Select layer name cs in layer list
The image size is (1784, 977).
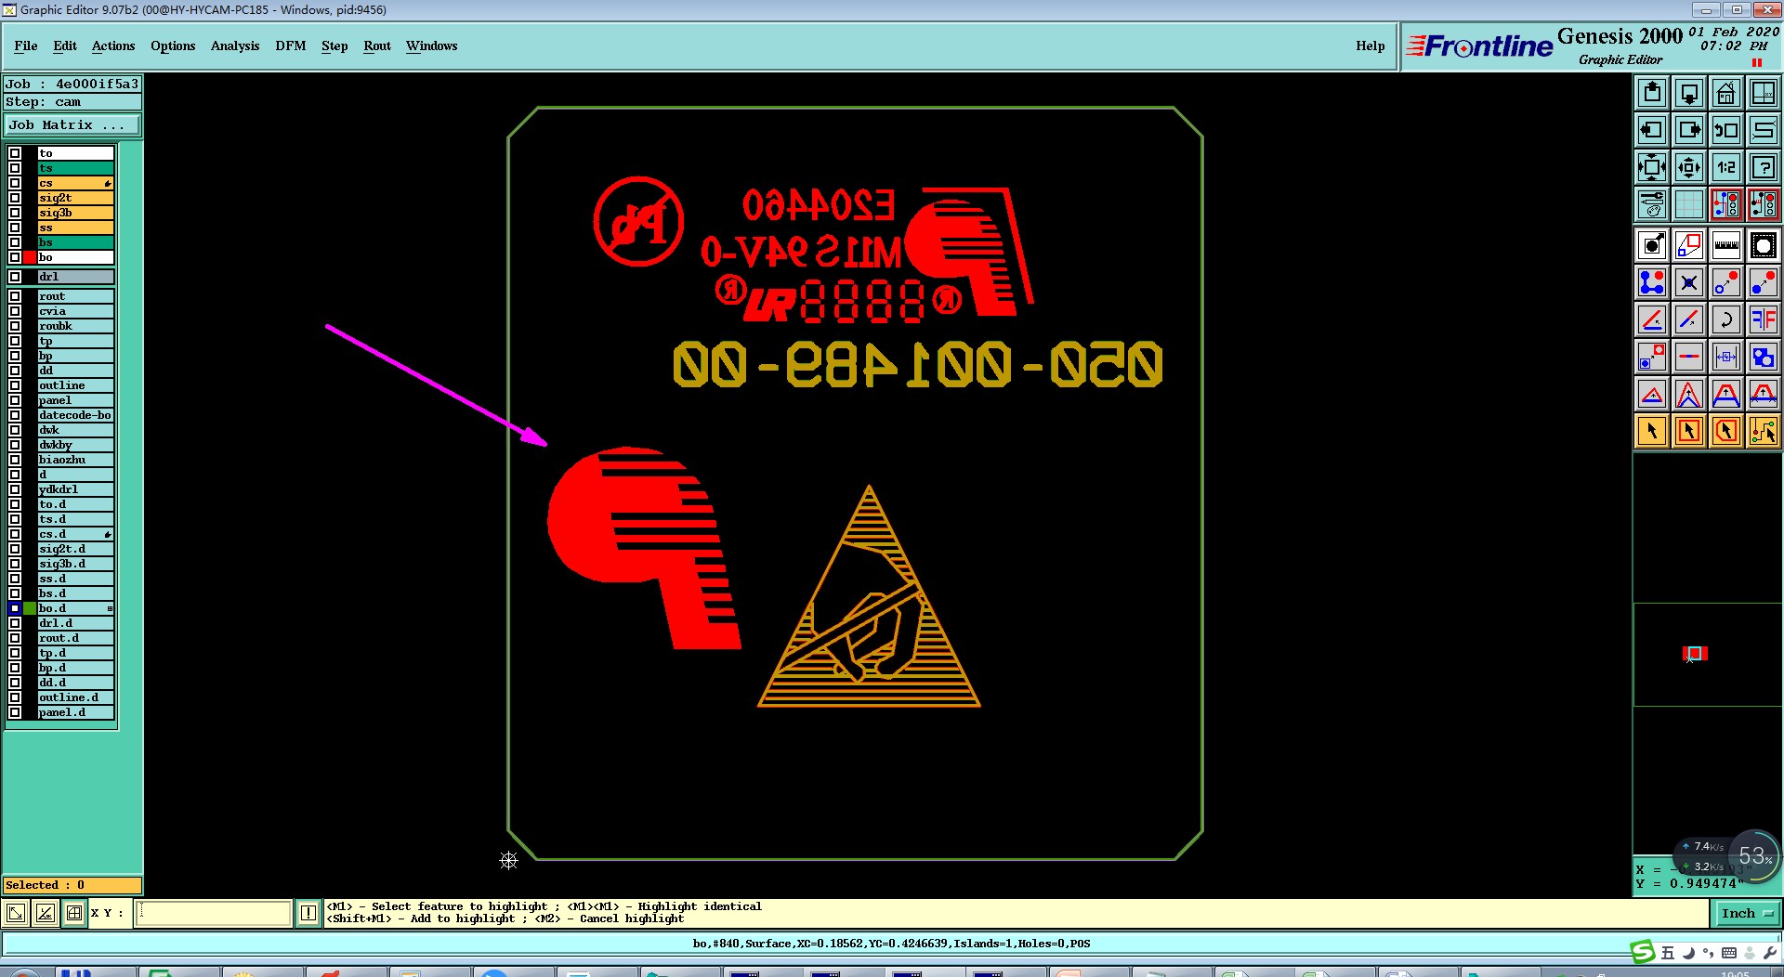(76, 183)
